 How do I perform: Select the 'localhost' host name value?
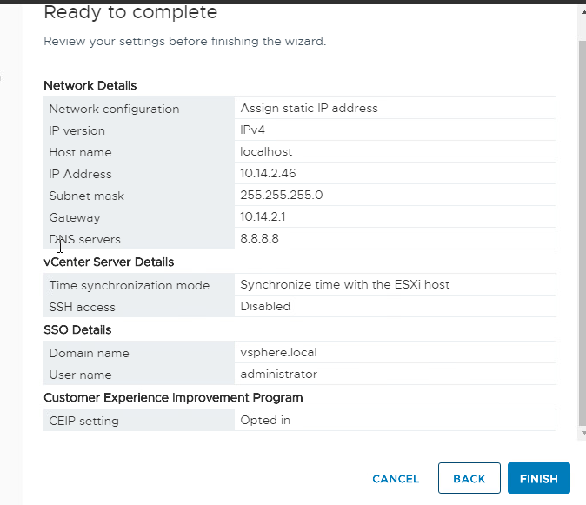tap(266, 151)
